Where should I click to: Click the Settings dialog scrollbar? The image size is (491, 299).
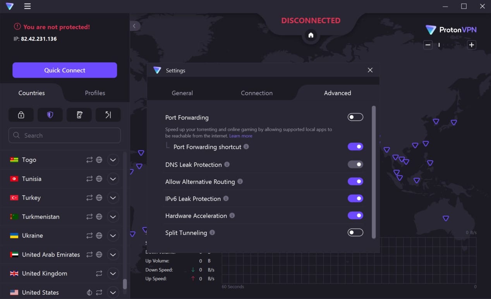pyautogui.click(x=374, y=172)
